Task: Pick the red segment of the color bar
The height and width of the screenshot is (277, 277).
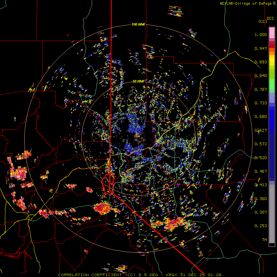Action: click(x=272, y=46)
